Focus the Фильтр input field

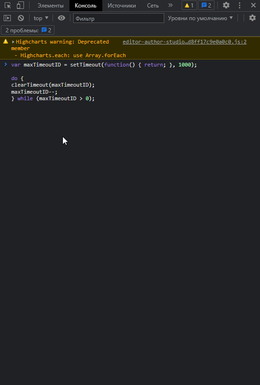(119, 18)
